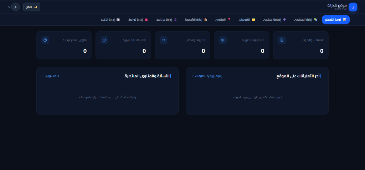Click the لا توجد تعليقات empty message
This screenshot has height=170, width=365.
click(x=257, y=97)
